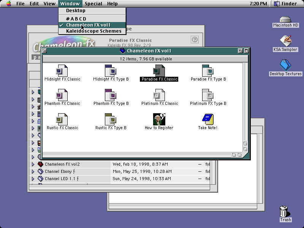Click the 12 items, 7.96 GB available header

(146, 59)
